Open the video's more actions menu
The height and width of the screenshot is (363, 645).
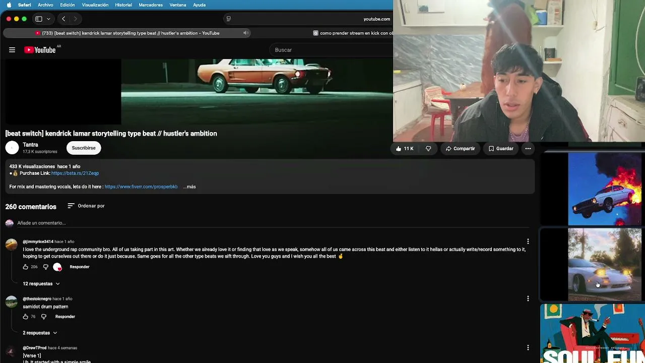click(x=528, y=149)
